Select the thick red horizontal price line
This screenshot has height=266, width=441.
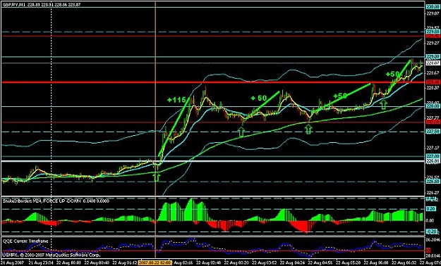click(214, 82)
